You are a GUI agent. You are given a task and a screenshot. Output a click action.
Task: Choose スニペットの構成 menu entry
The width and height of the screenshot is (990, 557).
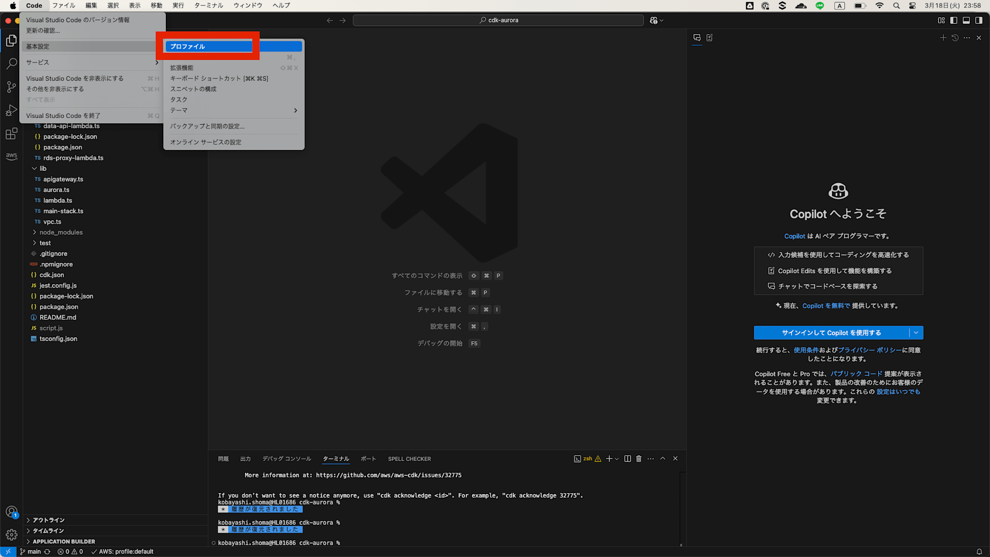pos(234,89)
